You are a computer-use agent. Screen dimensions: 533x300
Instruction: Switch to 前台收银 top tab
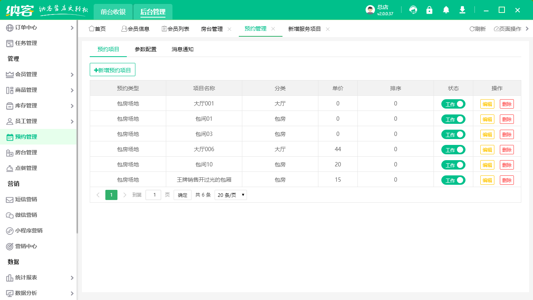point(113,12)
